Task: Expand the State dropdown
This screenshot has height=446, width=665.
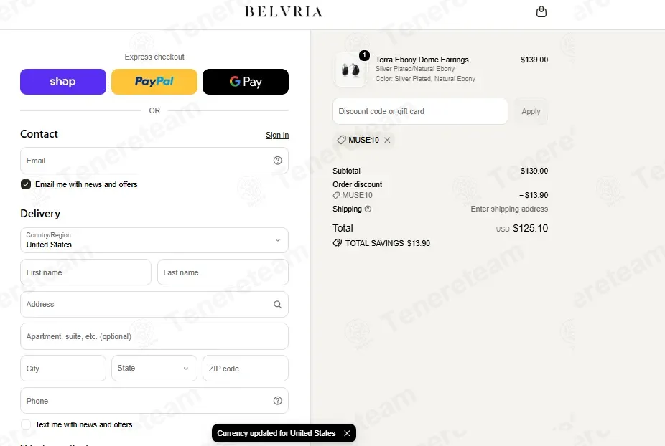Action: tap(154, 368)
